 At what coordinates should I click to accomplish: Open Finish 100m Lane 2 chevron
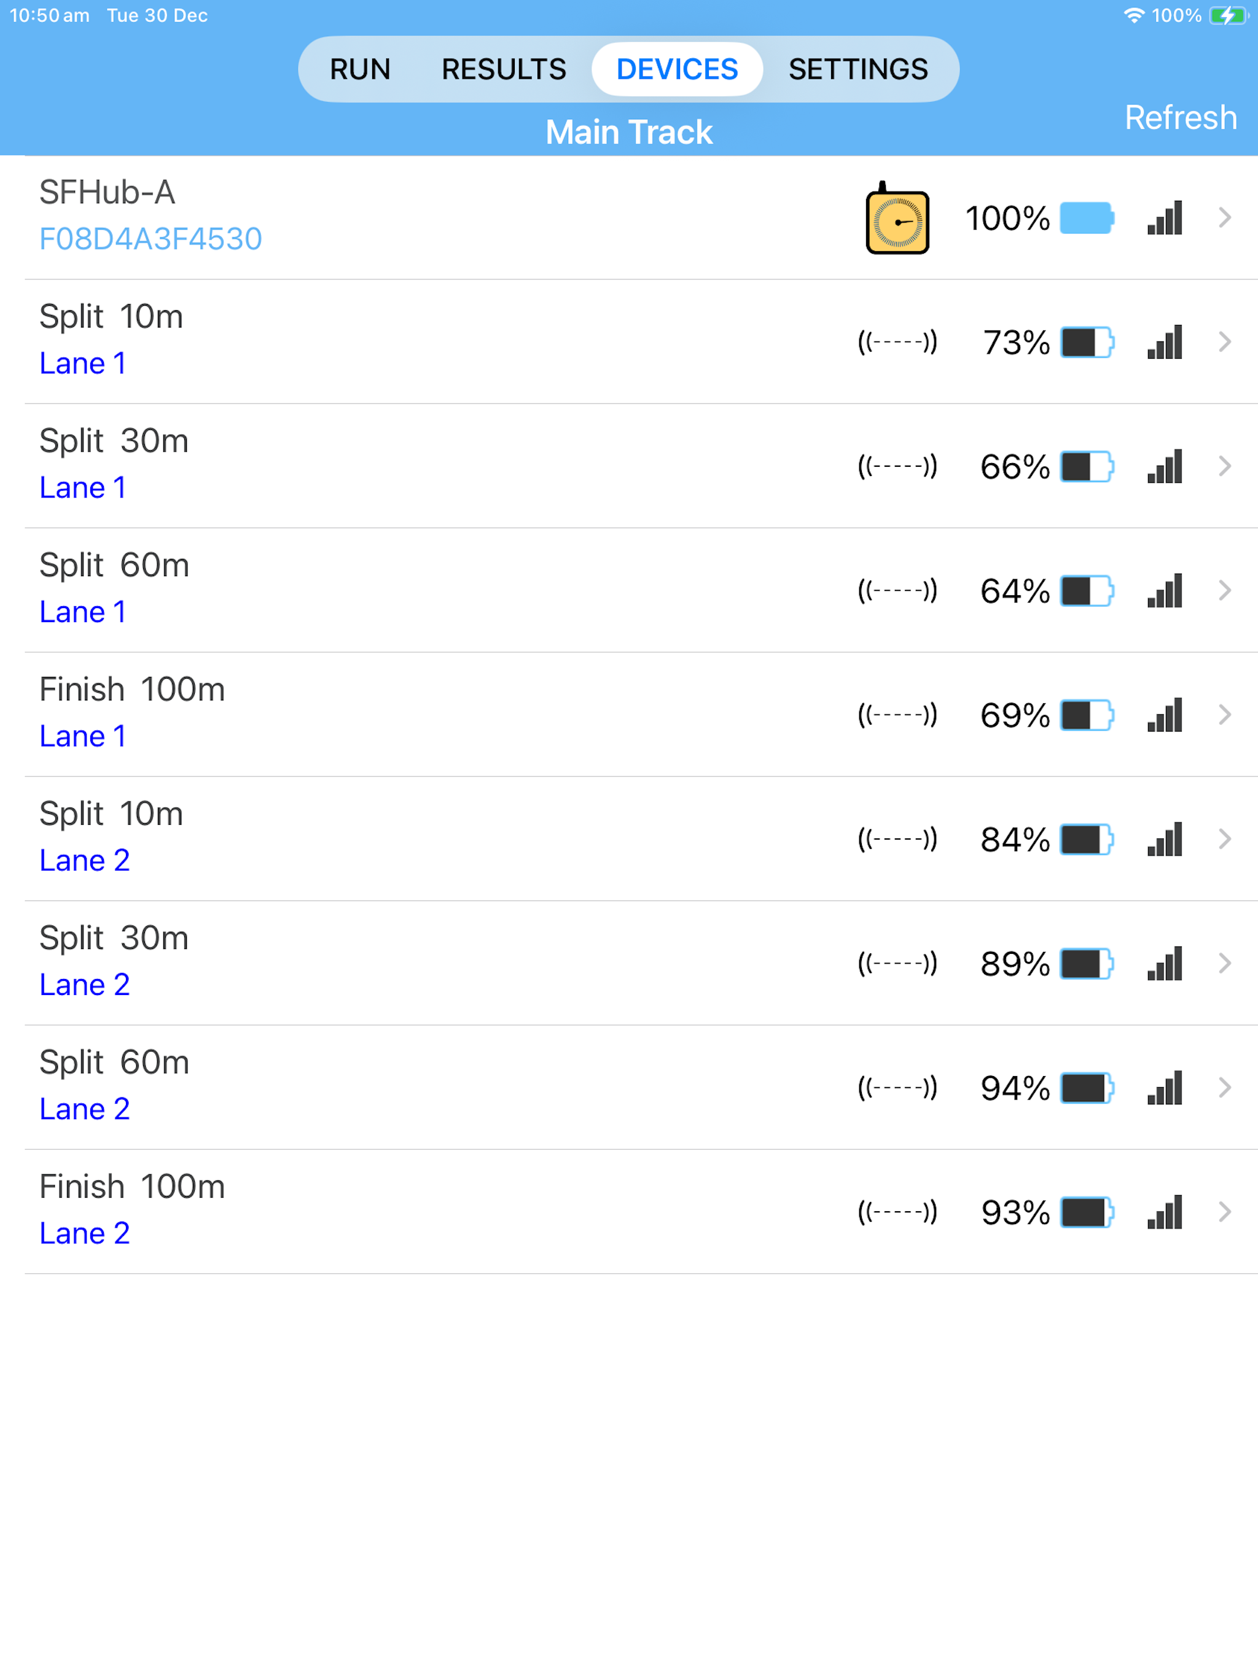1225,1212
